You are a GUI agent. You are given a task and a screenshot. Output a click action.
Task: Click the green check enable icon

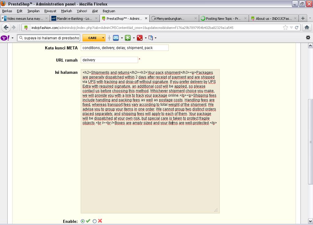click(88, 221)
